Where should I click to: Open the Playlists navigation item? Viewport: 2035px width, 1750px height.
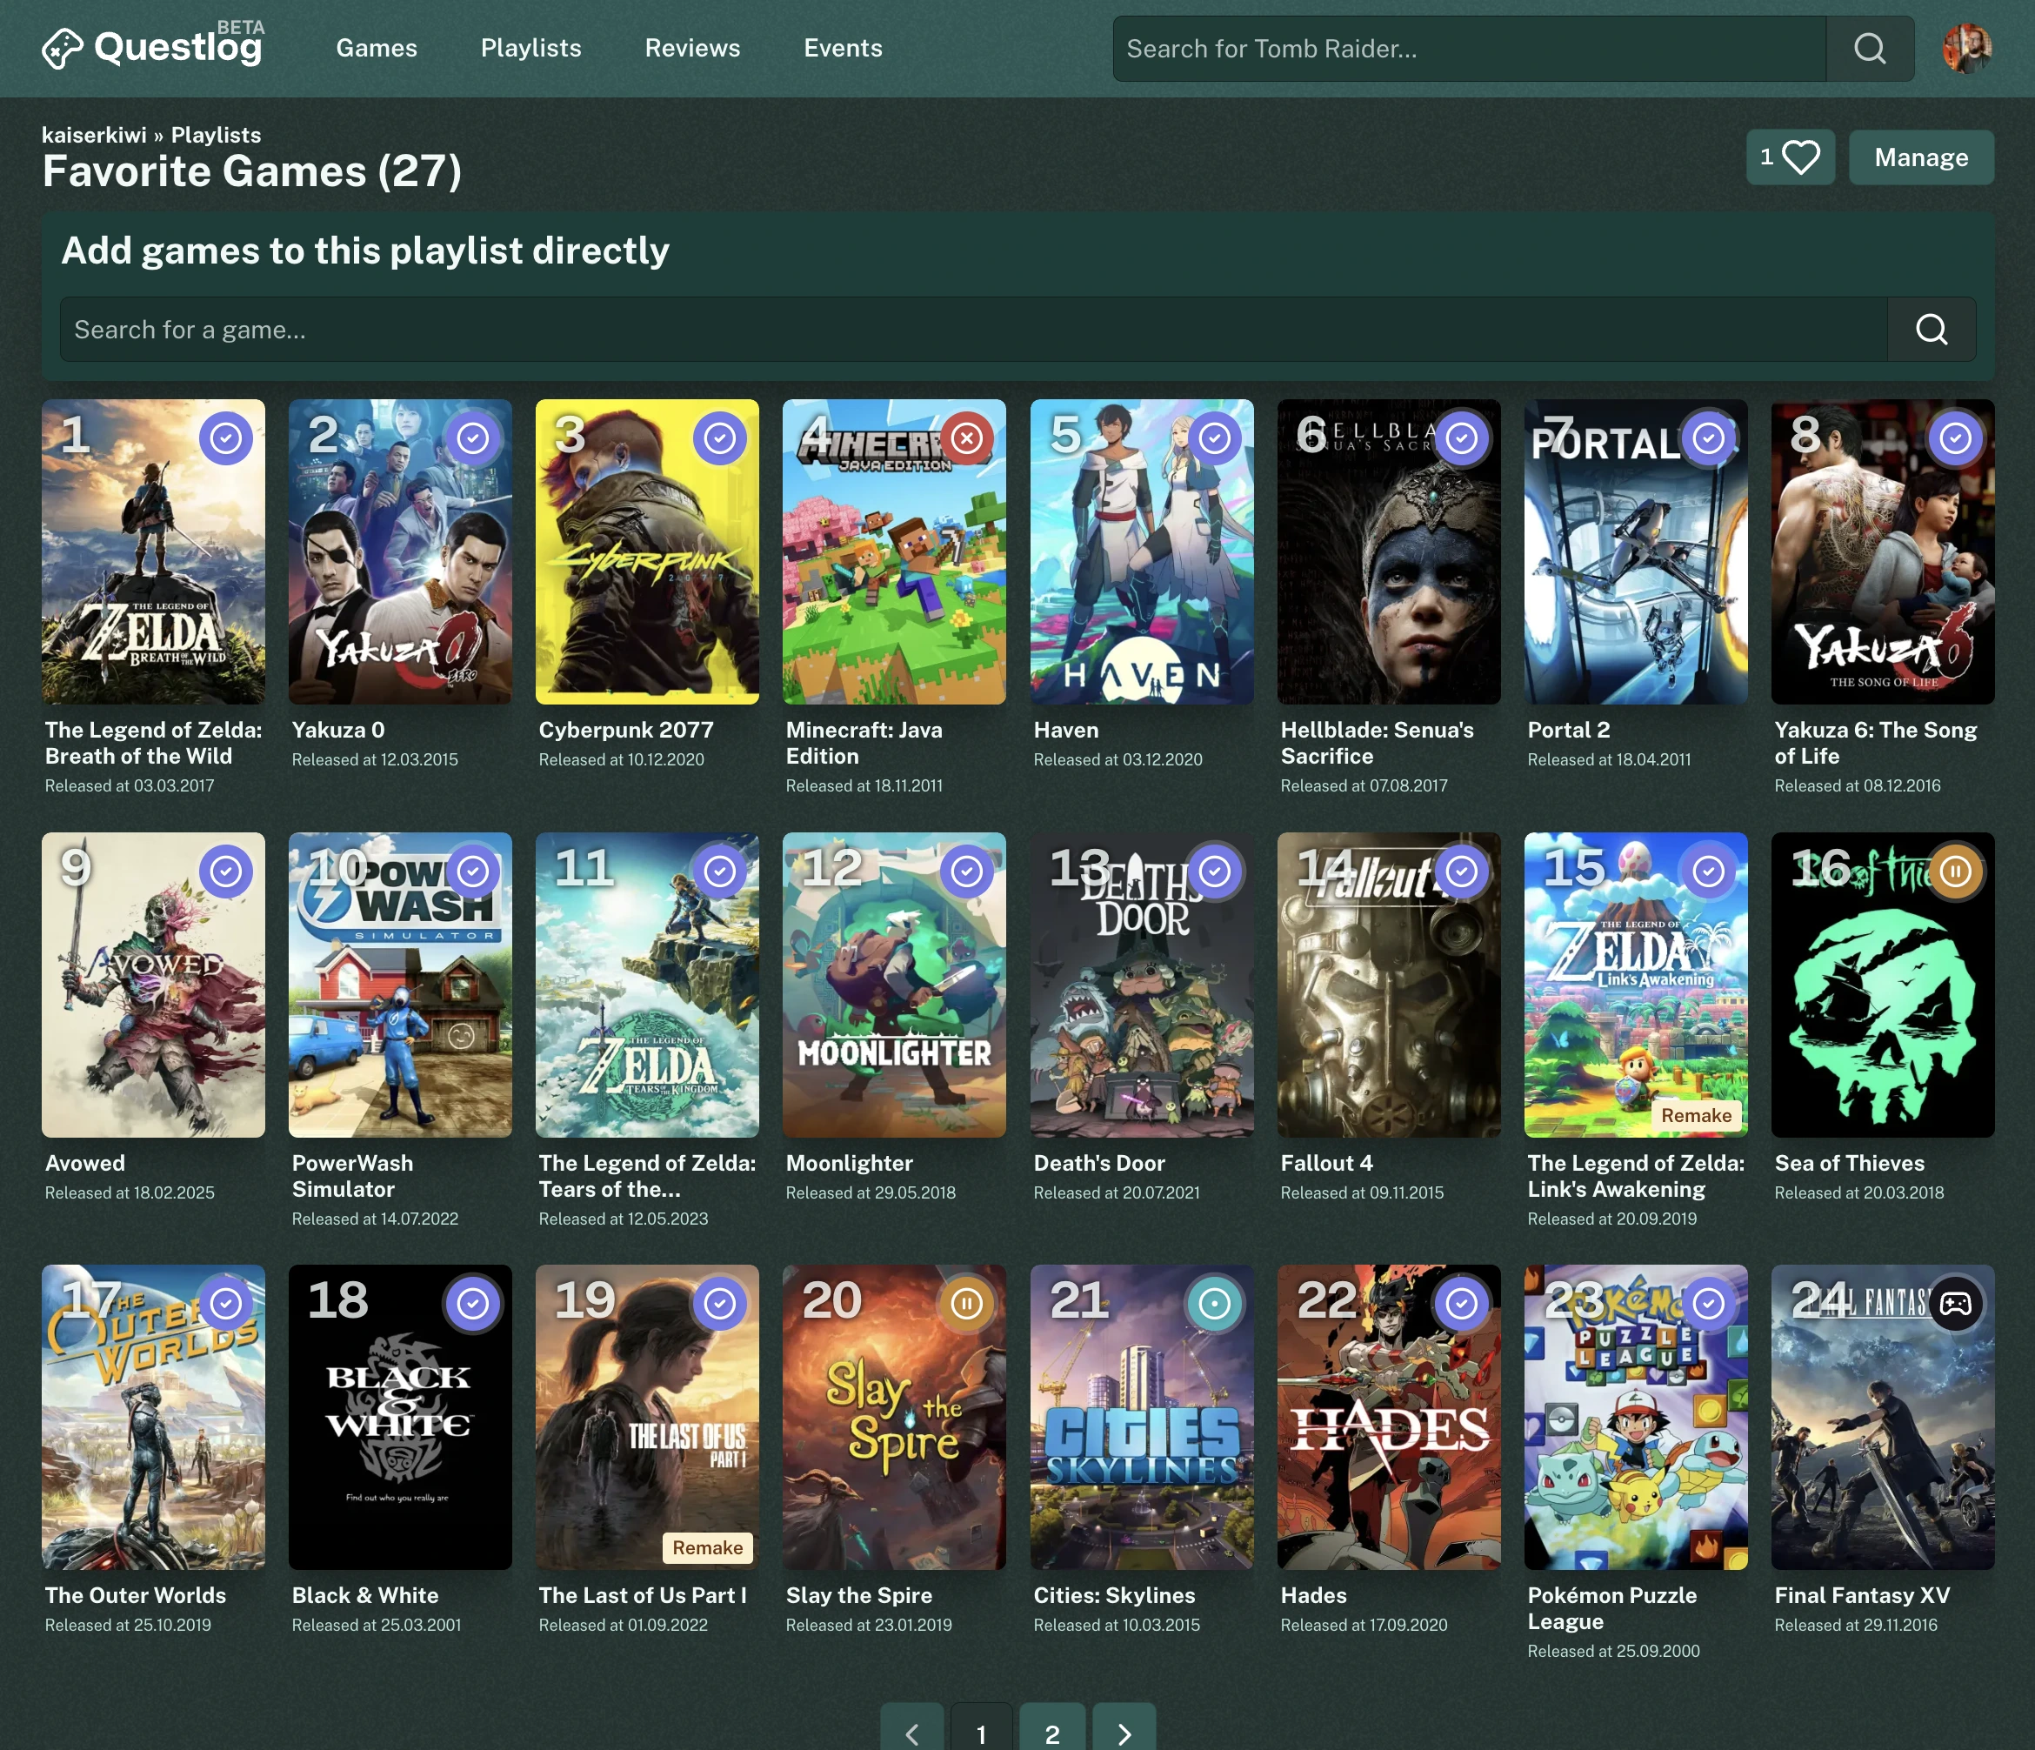530,48
